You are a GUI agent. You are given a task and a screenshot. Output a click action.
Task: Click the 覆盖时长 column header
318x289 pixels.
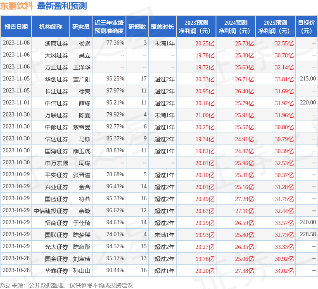pos(162,26)
